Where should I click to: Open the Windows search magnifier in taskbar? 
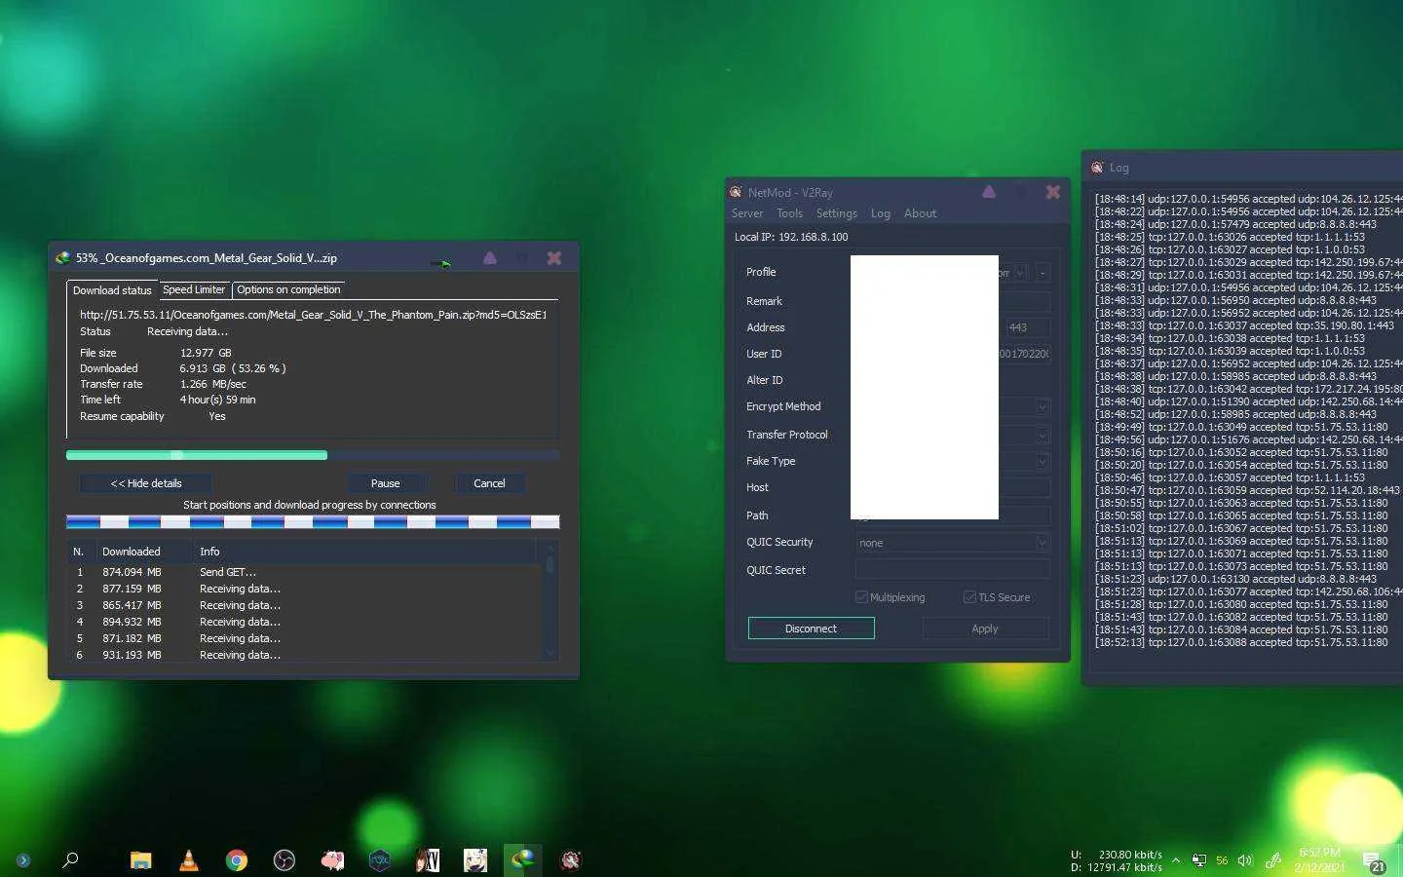tap(70, 859)
